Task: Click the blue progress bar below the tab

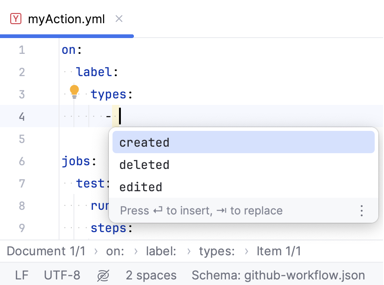Action: (x=66, y=35)
